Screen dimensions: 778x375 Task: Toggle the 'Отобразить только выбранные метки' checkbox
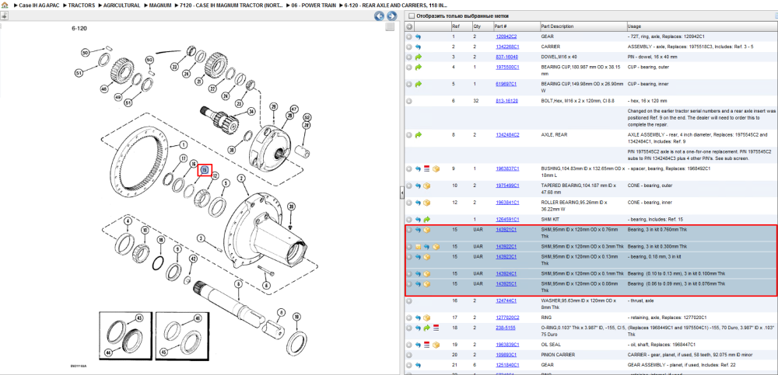(x=411, y=16)
